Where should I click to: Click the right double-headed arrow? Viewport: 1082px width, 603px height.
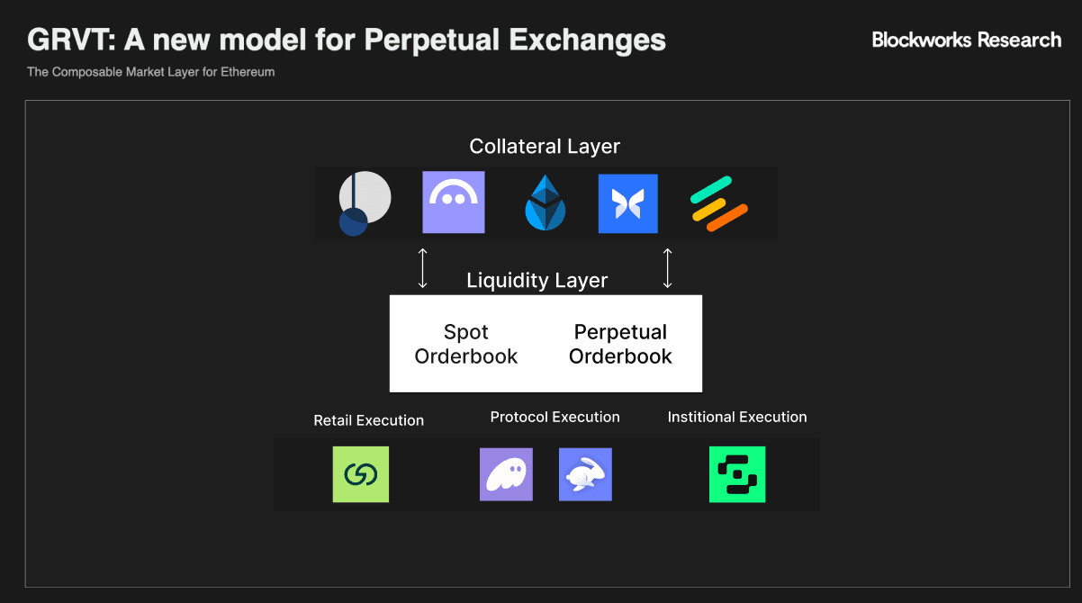[x=667, y=268]
